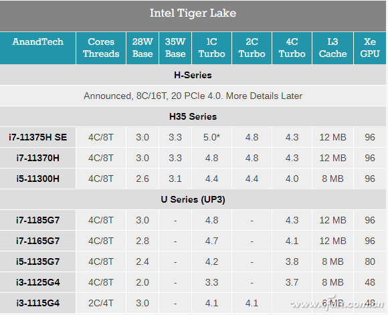This screenshot has width=388, height=315.
Task: Select the 1C Turbo column header
Action: (211, 47)
